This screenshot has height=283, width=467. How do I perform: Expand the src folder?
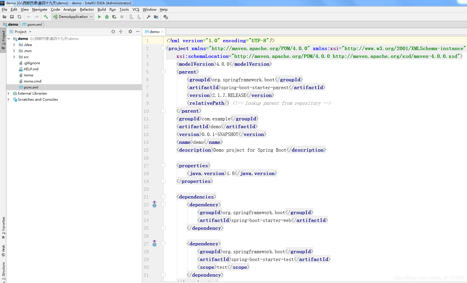14,57
